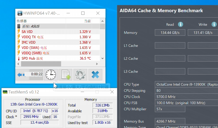The width and height of the screenshot is (218, 128).
Task: Maximize the HWiNFO64 window
Action: click(x=83, y=13)
